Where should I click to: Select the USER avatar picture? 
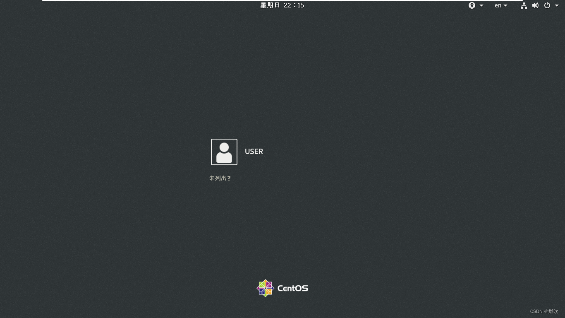(x=224, y=152)
